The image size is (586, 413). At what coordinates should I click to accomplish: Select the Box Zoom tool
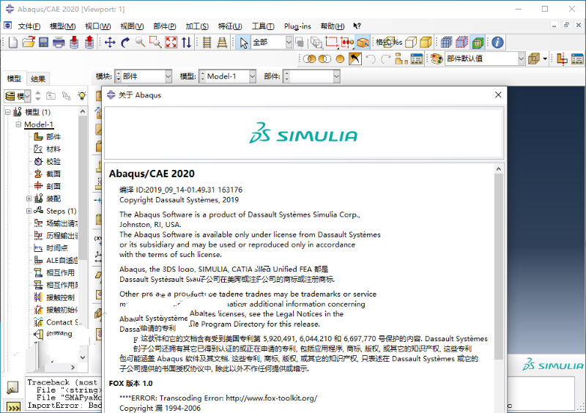(x=155, y=42)
